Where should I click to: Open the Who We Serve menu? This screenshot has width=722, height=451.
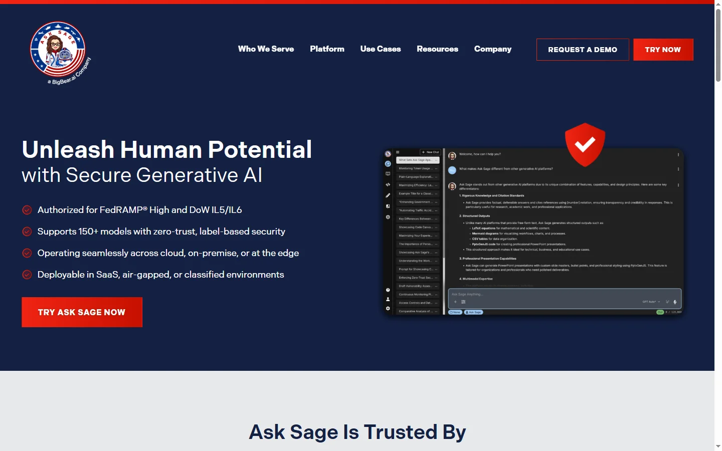coord(266,49)
